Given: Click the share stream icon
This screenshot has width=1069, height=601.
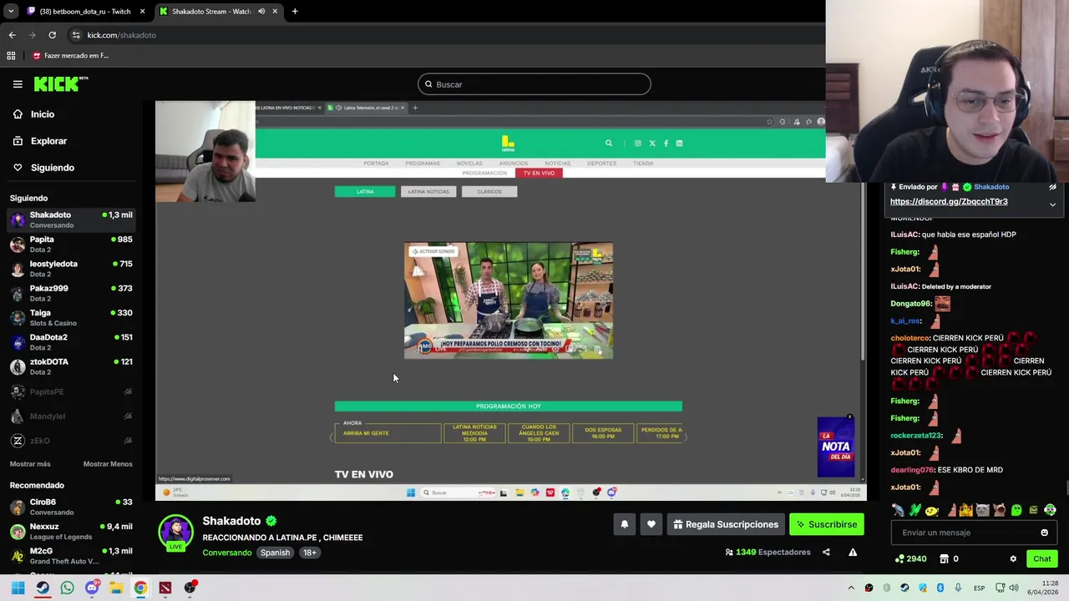Looking at the screenshot, I should tap(826, 552).
